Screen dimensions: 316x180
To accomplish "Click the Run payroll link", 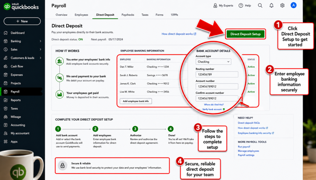I will tap(244, 147).
